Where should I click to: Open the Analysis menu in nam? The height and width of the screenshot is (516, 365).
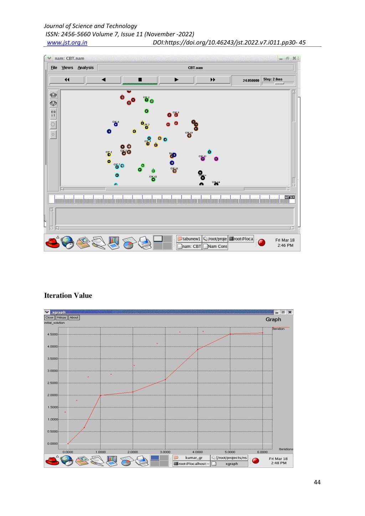coord(86,68)
